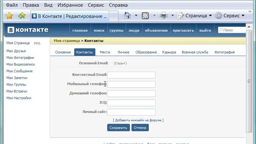Click the ред. edit link
This screenshot has height=144, width=256.
coord(38,43)
